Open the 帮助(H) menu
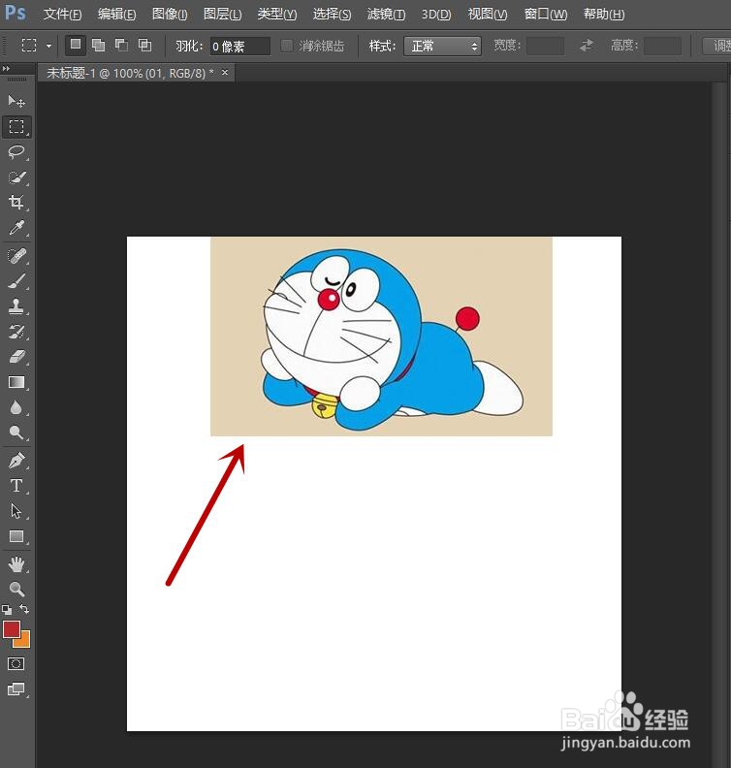Screen dimensions: 731x768 pos(604,14)
